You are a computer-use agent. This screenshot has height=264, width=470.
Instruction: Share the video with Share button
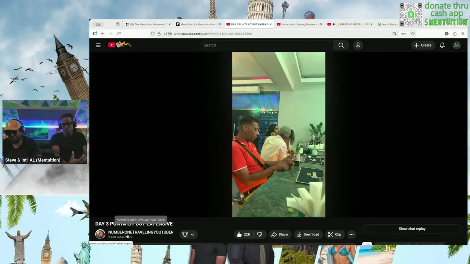pos(279,234)
